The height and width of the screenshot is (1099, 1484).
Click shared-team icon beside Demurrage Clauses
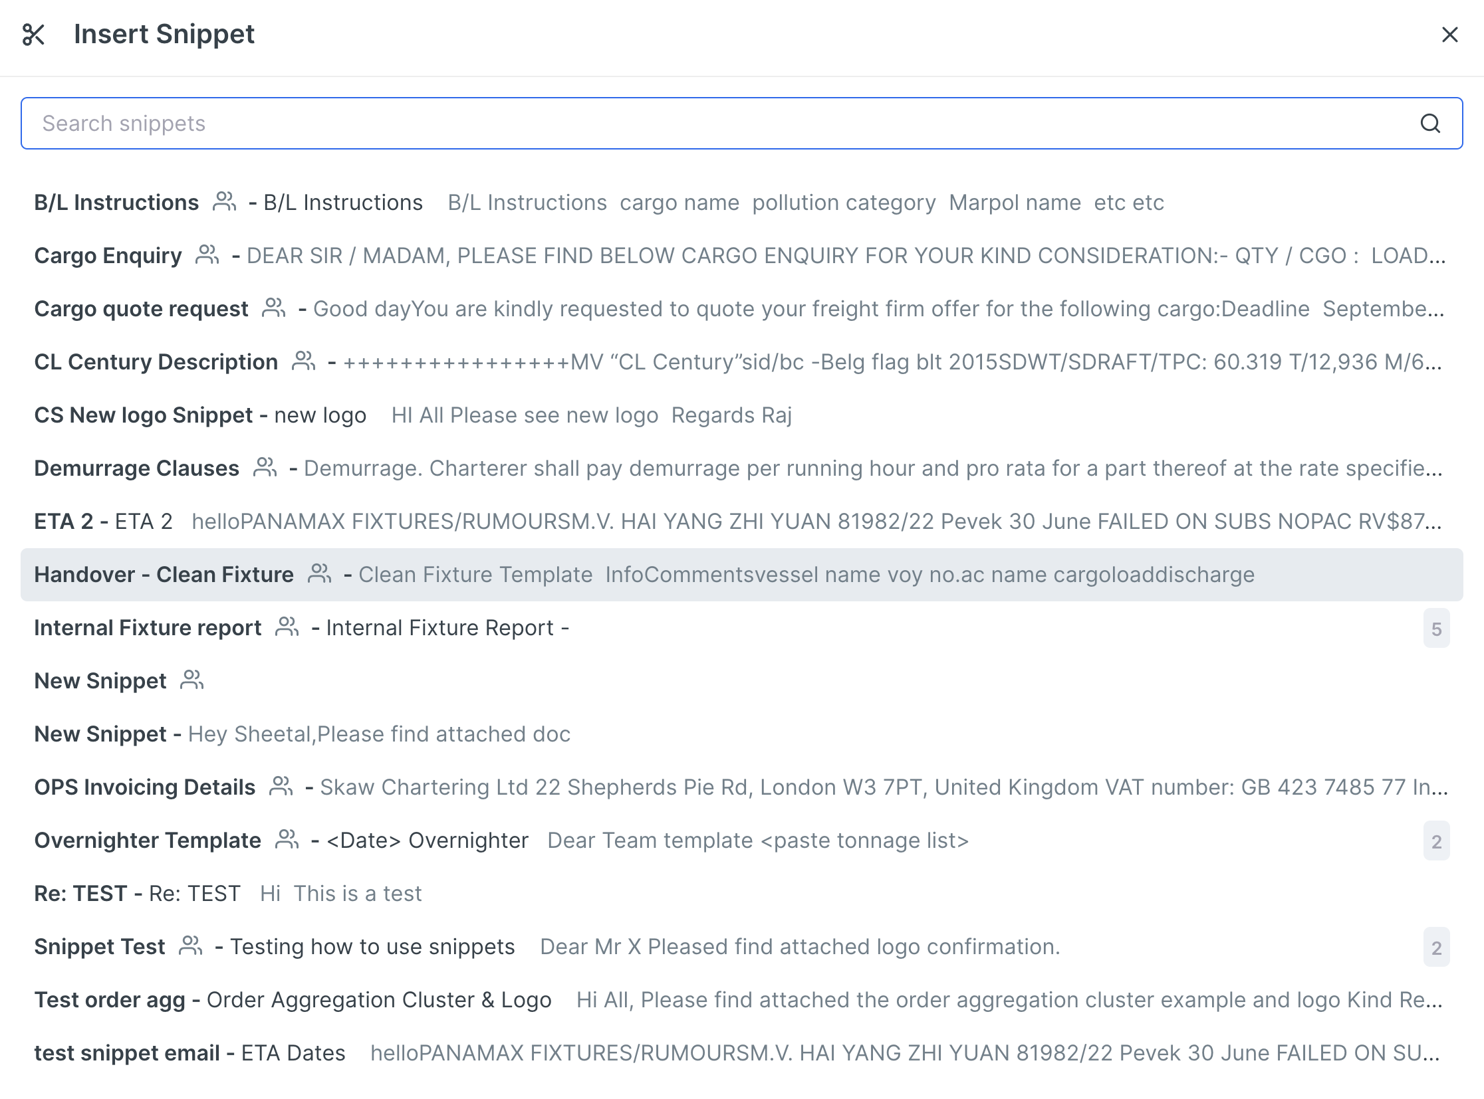pos(265,468)
